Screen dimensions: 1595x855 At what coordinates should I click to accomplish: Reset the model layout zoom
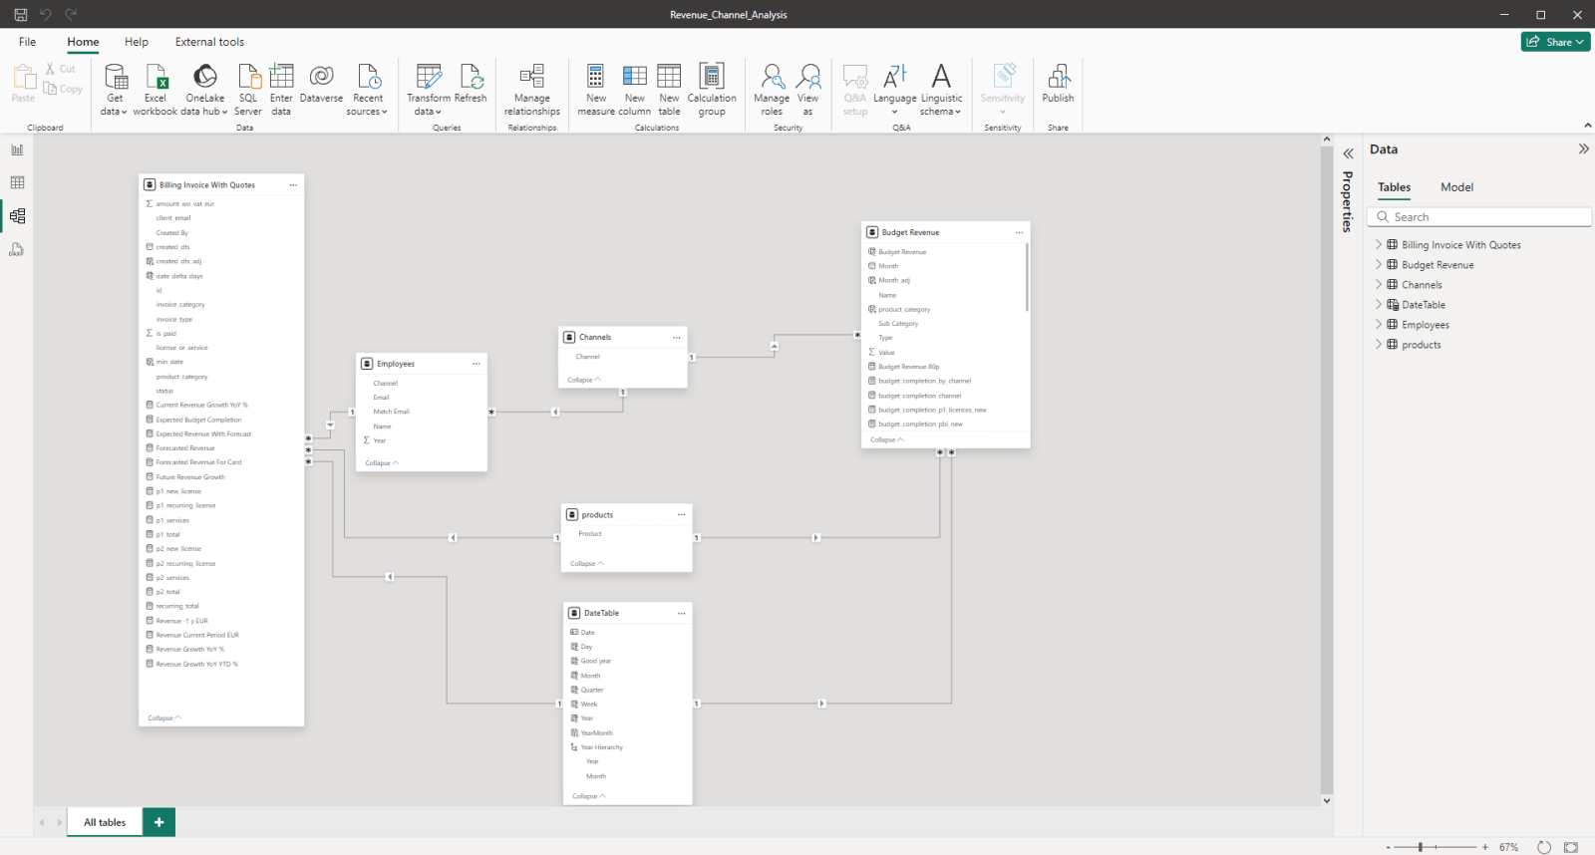pos(1544,847)
